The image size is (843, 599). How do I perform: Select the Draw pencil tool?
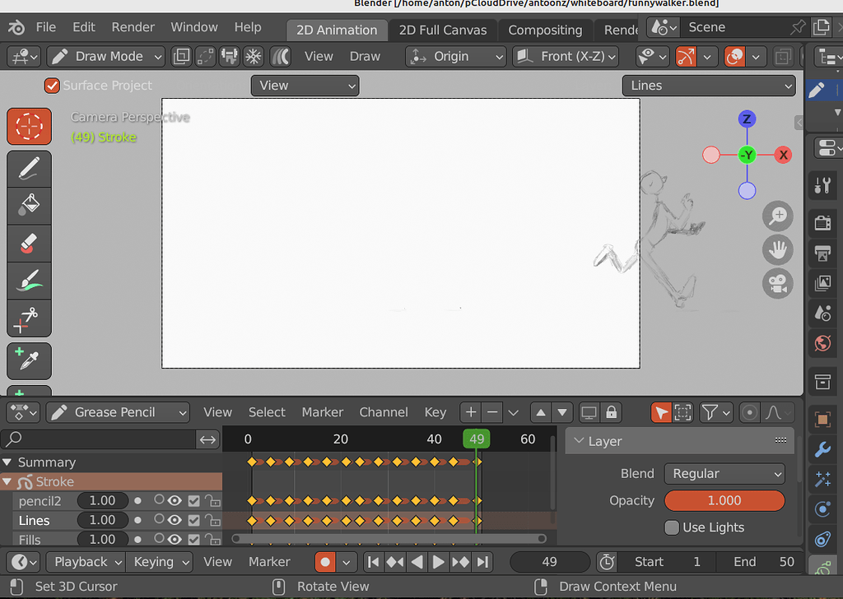[x=29, y=169]
